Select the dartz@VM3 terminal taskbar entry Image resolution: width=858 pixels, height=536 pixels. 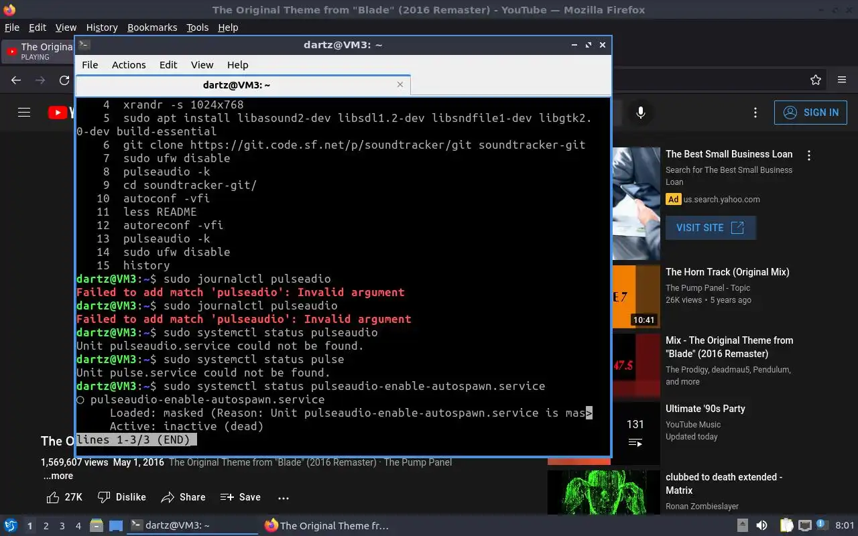(x=192, y=525)
